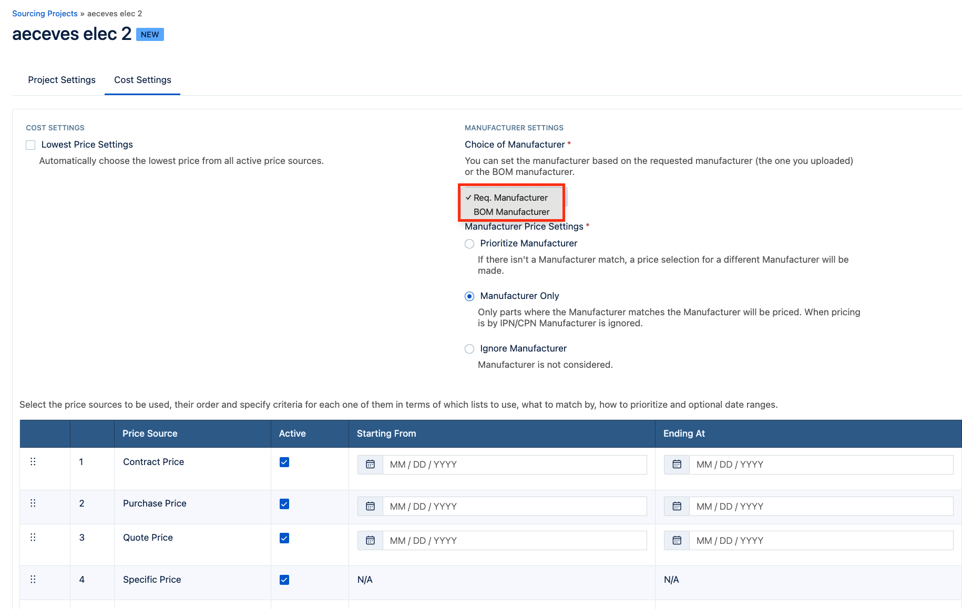Viewport: 962px width, 609px height.
Task: Disable Active checkbox for Specific Price
Action: (284, 580)
